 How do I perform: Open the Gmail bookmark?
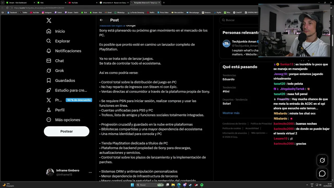point(108,12)
